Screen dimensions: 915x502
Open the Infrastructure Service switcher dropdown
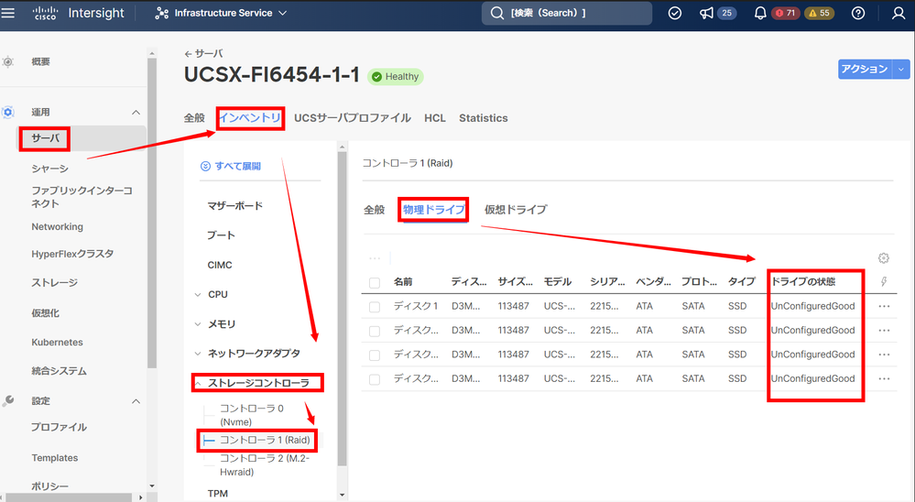click(221, 13)
